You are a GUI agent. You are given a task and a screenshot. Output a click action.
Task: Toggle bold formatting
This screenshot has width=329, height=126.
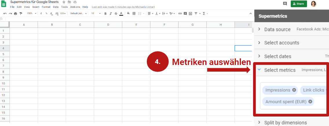click(105, 14)
